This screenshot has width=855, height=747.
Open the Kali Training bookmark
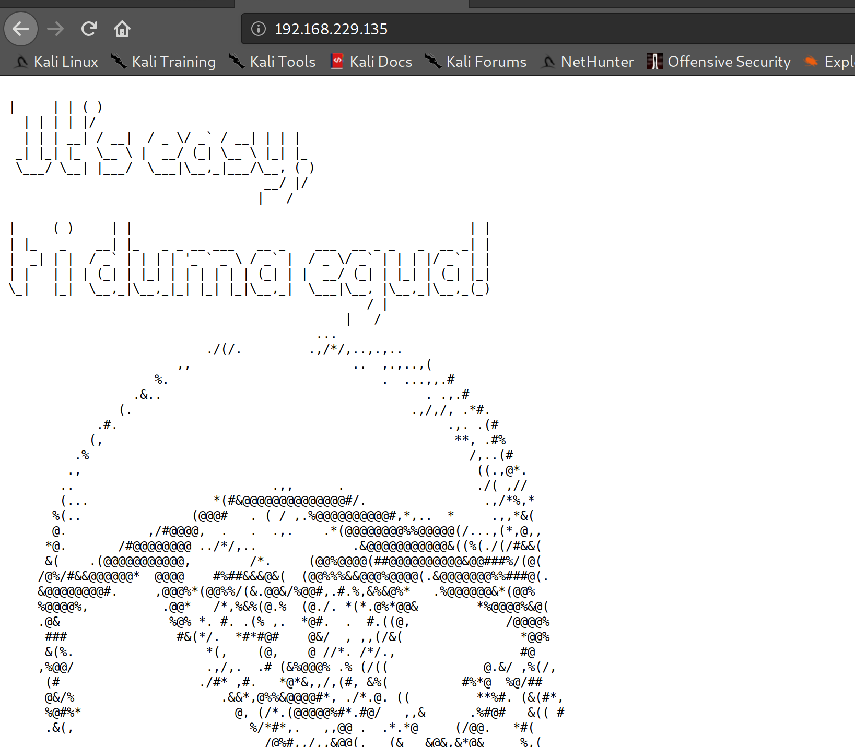pos(164,62)
